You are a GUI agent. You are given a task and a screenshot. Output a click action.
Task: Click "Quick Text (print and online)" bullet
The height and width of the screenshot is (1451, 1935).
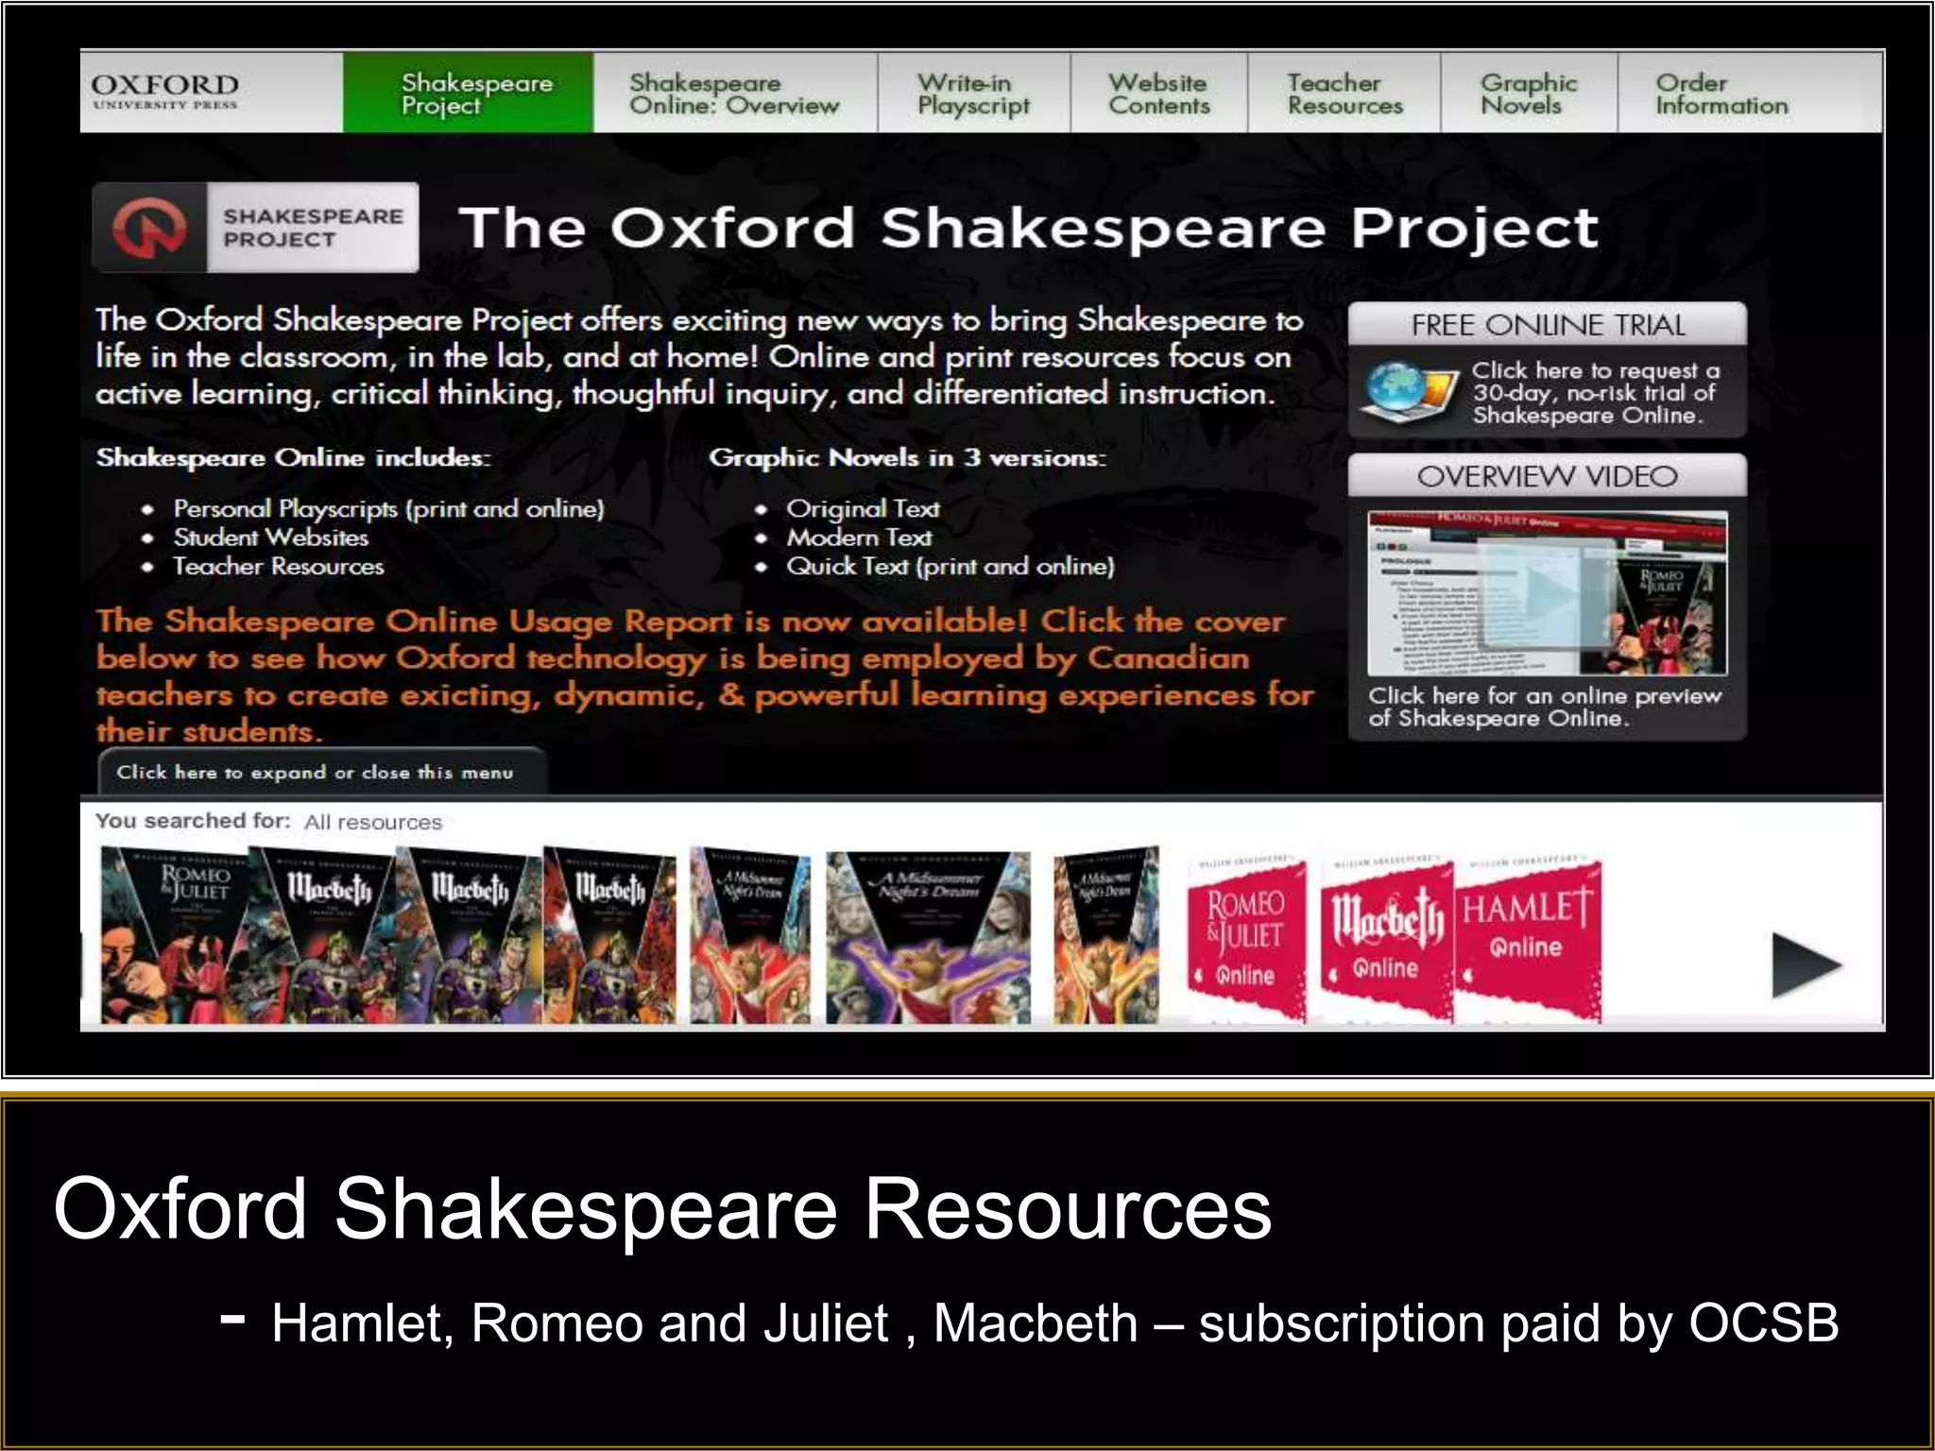click(x=950, y=566)
